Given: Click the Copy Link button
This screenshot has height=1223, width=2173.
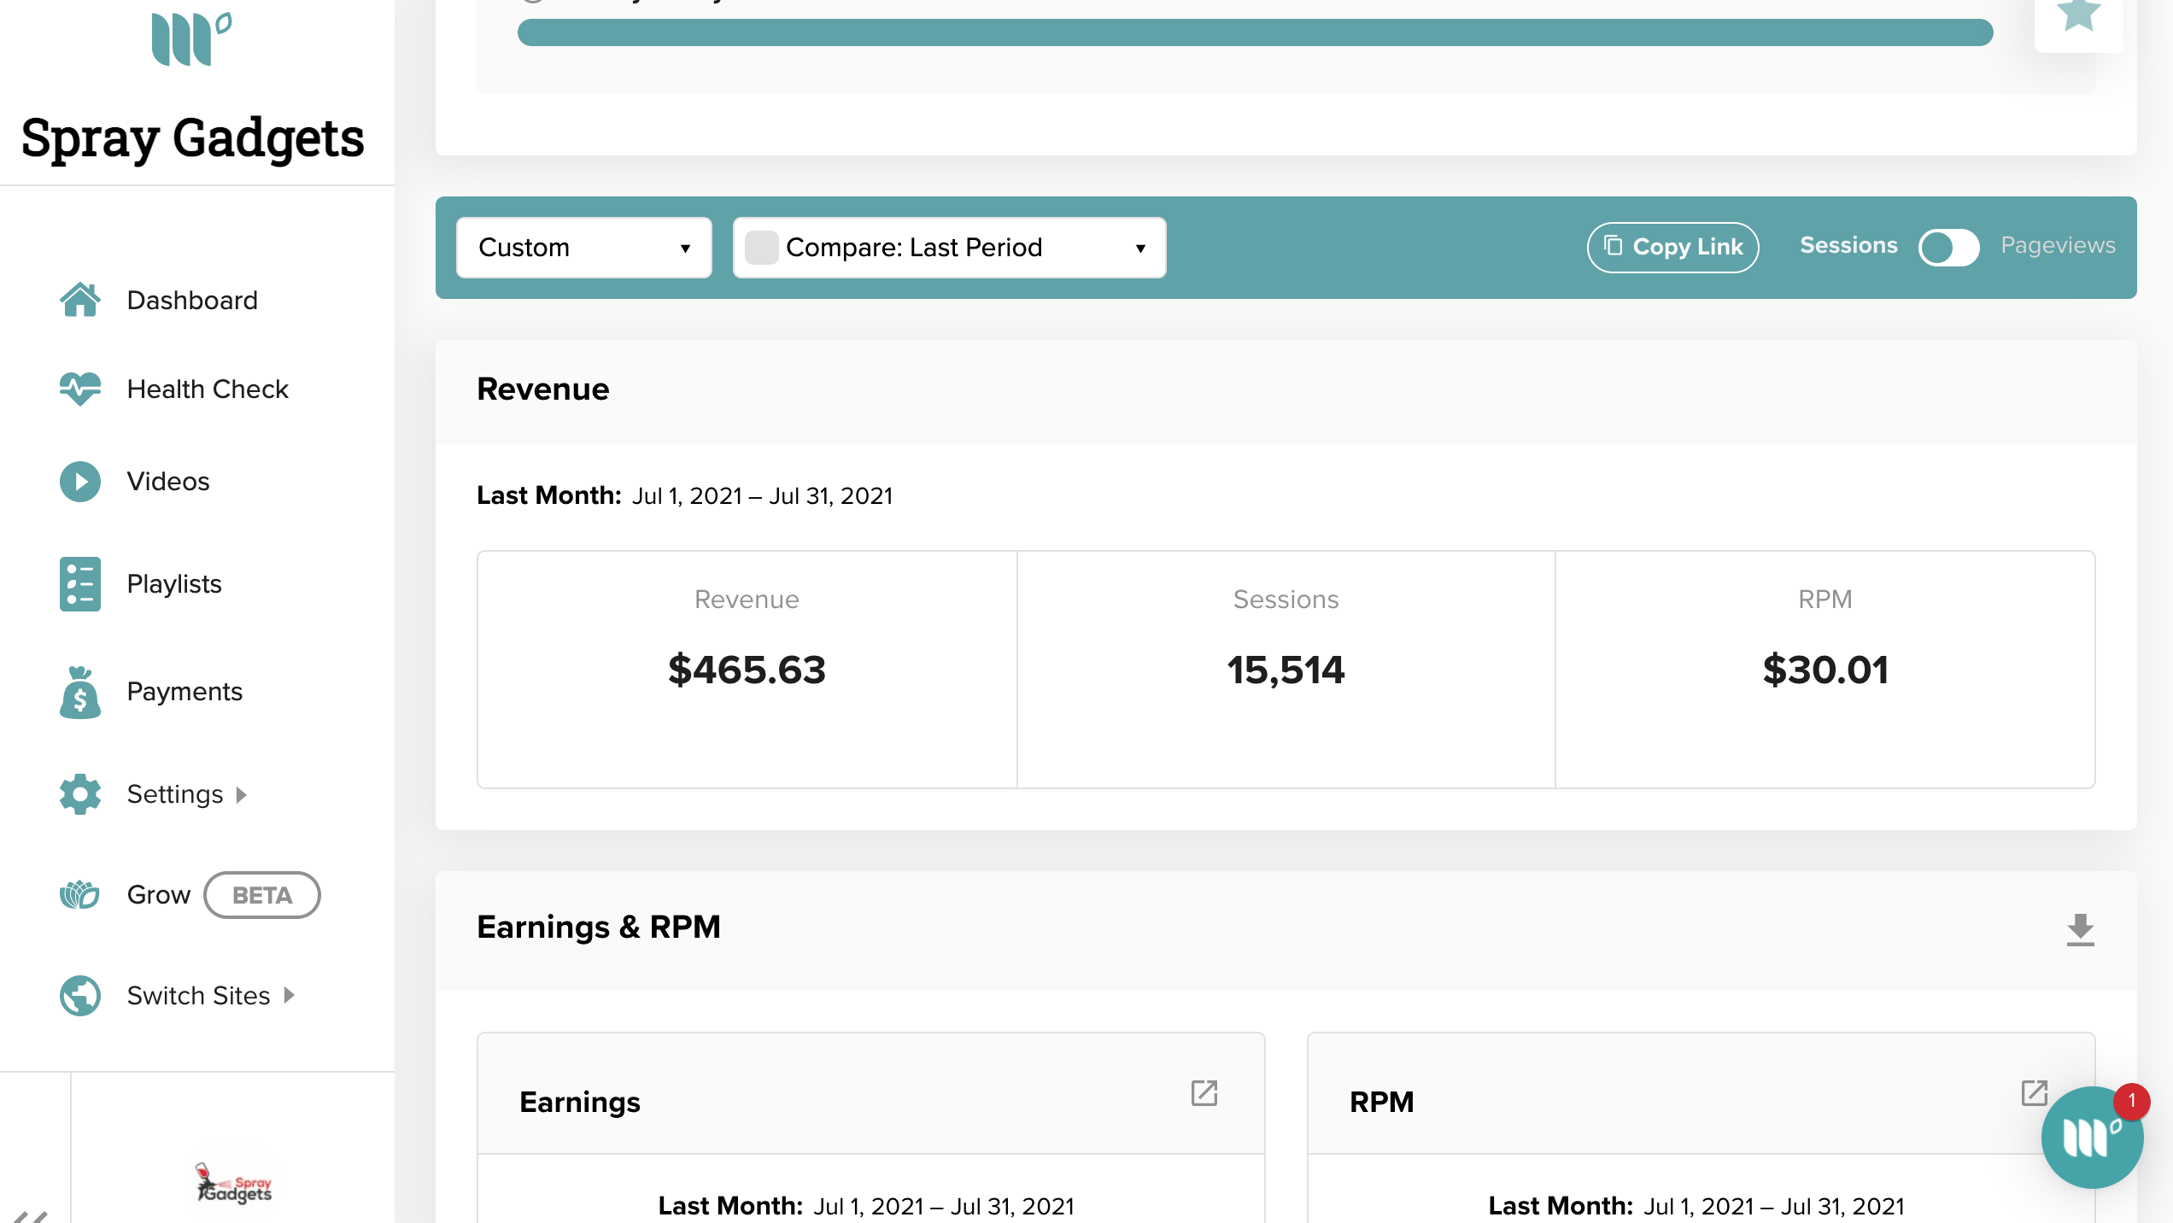Looking at the screenshot, I should pos(1672,248).
